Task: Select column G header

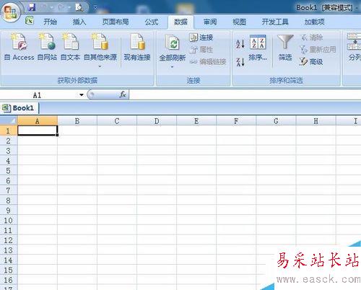Action: (x=276, y=120)
